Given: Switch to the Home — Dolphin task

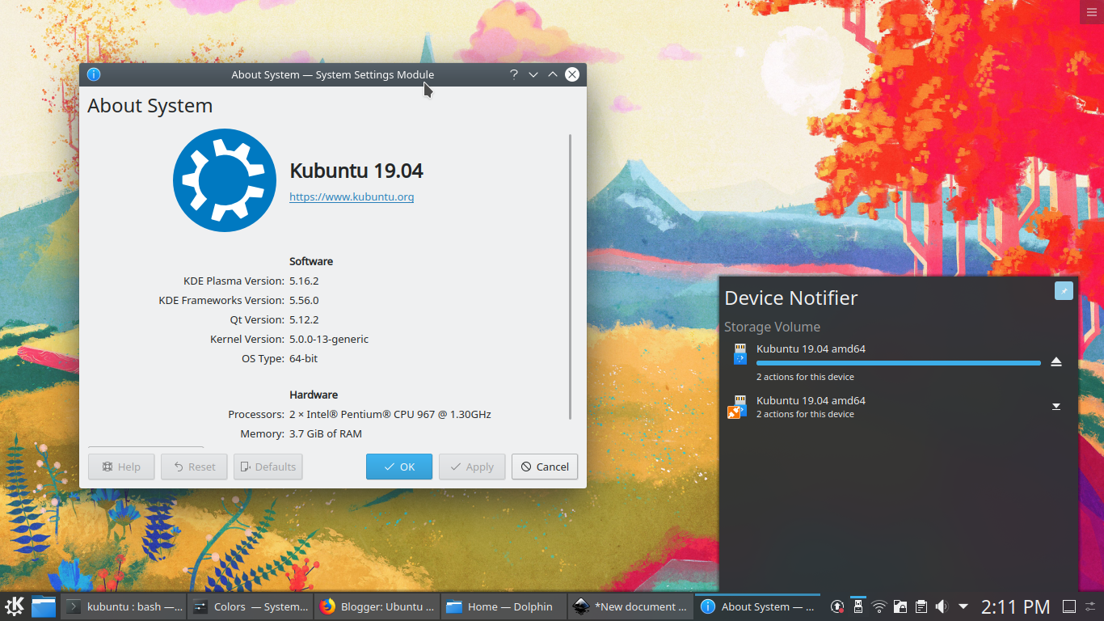Looking at the screenshot, I should [504, 606].
